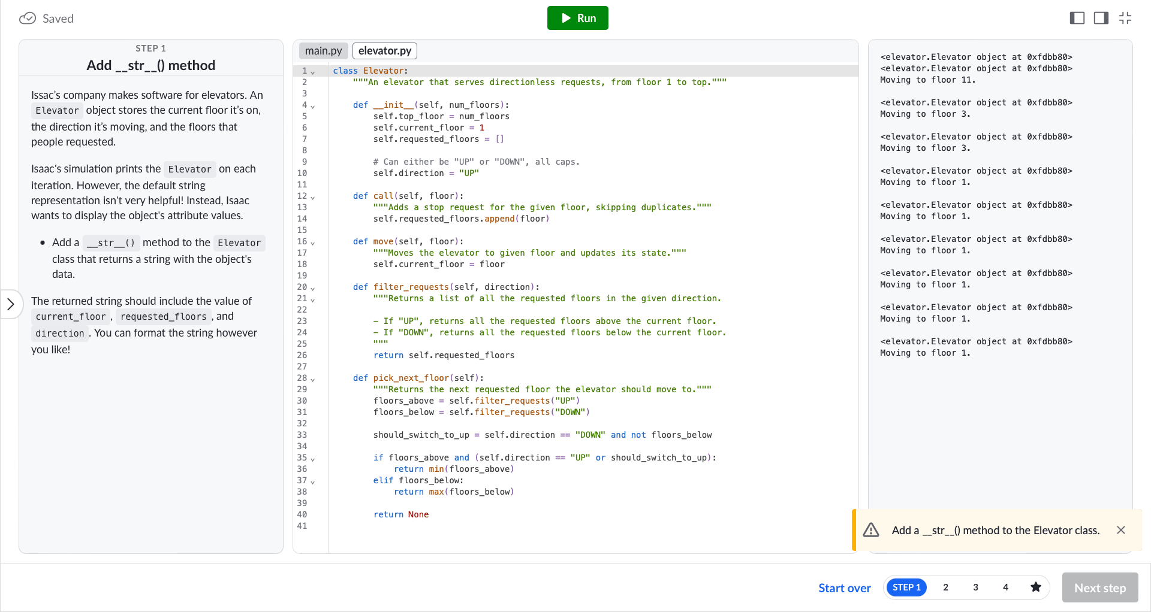Viewport: 1151px width, 612px height.
Task: Go to step 2 in the progress bar
Action: [945, 587]
